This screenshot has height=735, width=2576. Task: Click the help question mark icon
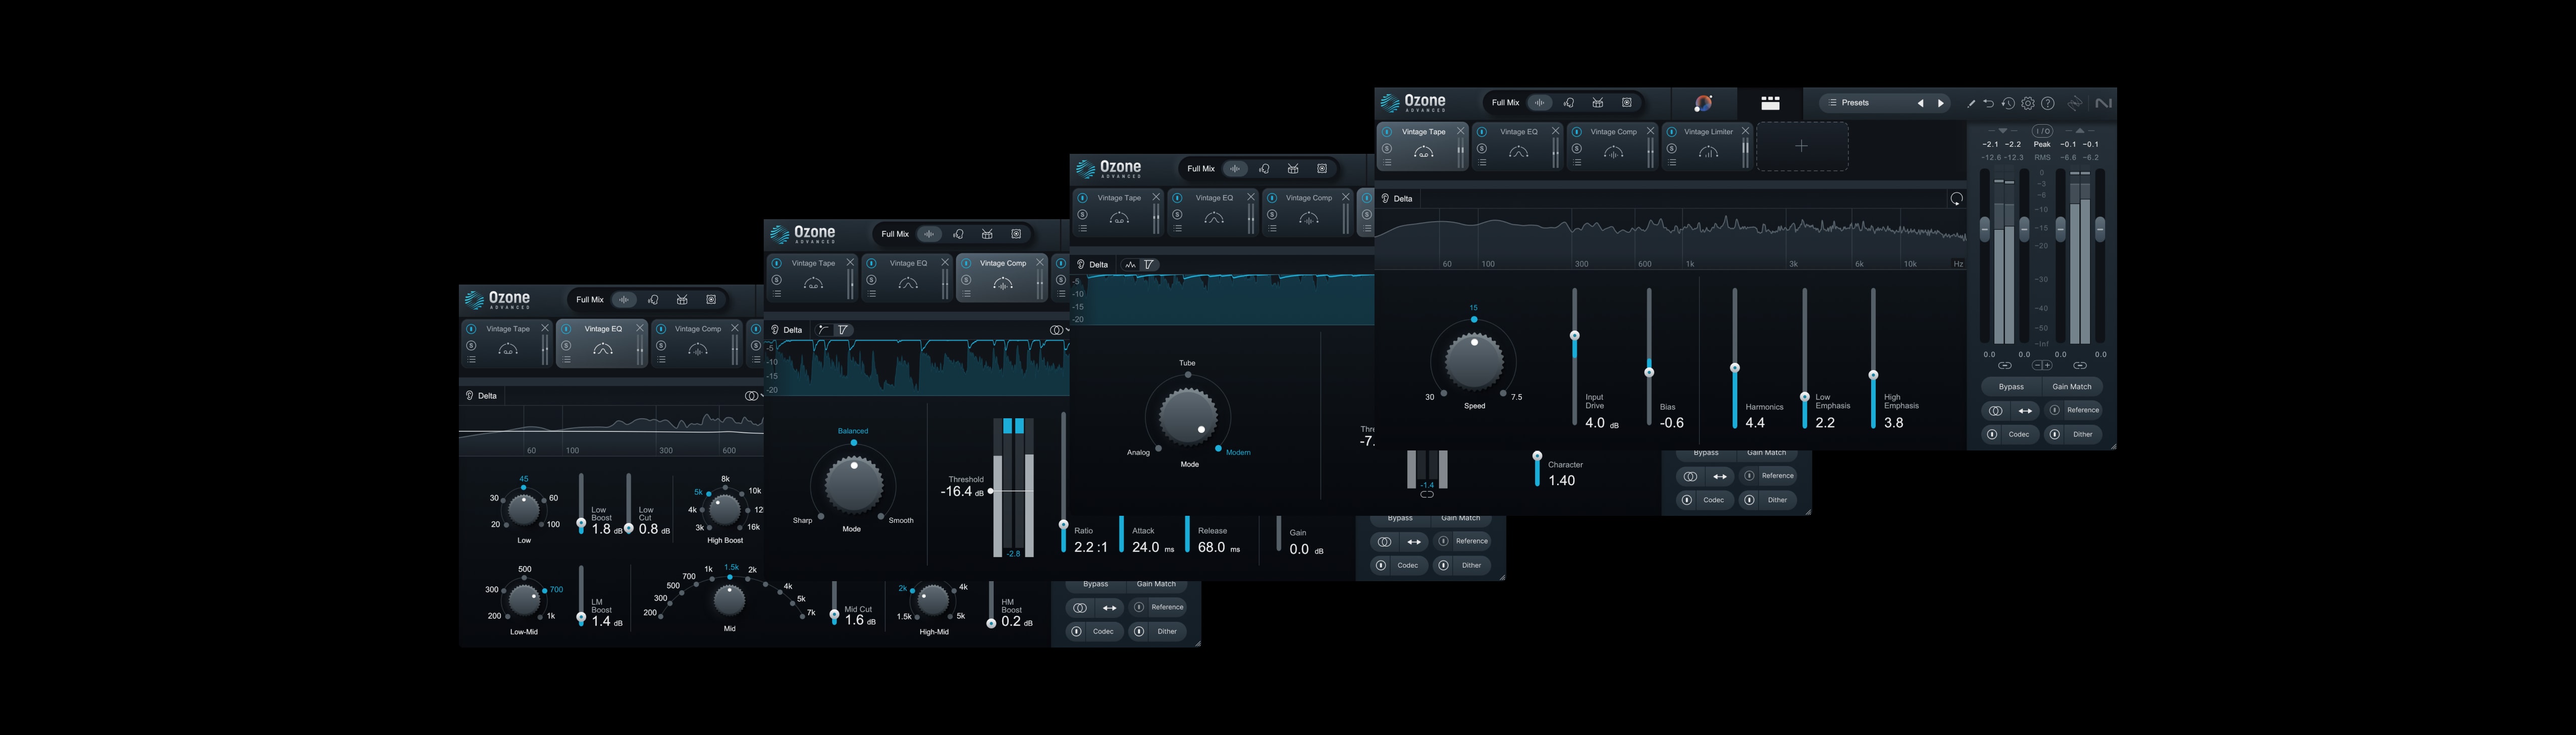pos(2048,103)
